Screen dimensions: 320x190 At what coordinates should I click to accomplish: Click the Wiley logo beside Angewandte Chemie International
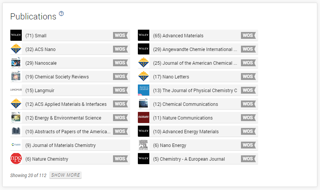coord(144,49)
